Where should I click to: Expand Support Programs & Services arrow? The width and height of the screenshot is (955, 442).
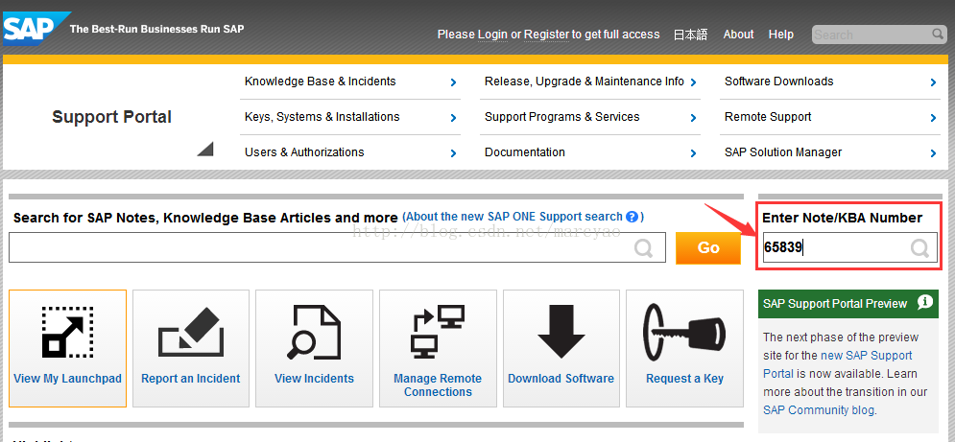click(693, 118)
